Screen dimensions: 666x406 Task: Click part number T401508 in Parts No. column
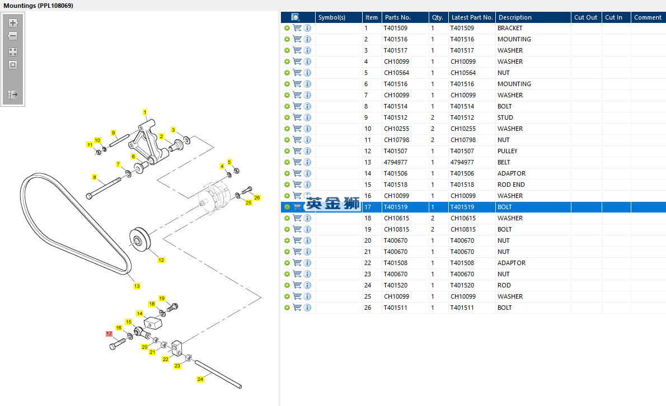(x=396, y=263)
